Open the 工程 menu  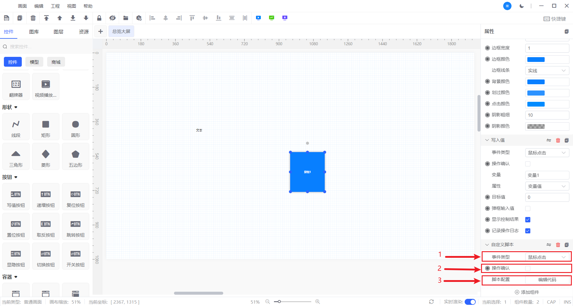(x=55, y=6)
